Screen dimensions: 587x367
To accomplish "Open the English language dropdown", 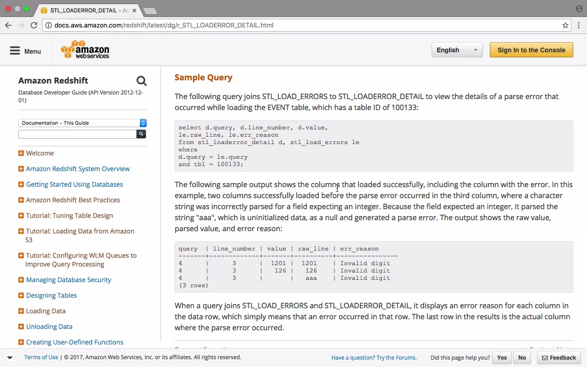I will pyautogui.click(x=457, y=50).
